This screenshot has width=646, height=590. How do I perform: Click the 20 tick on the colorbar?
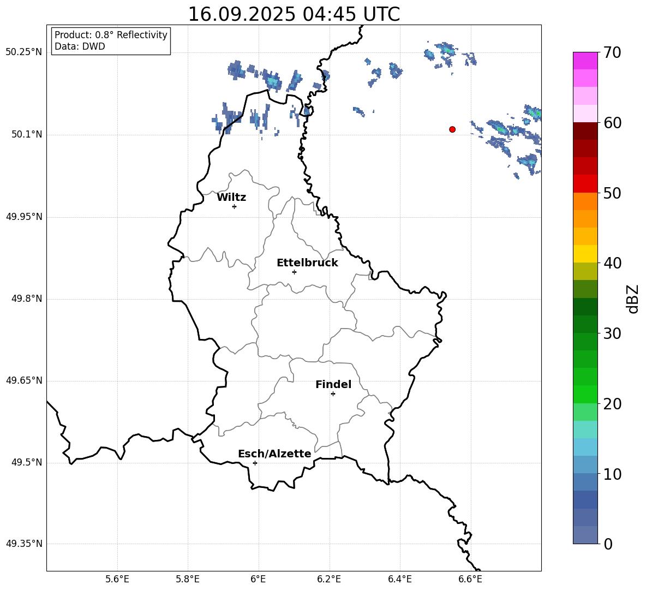[x=612, y=404]
